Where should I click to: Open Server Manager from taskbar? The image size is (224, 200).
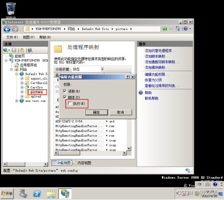(23, 194)
